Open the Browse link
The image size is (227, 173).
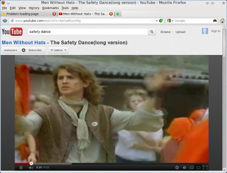coord(166,32)
